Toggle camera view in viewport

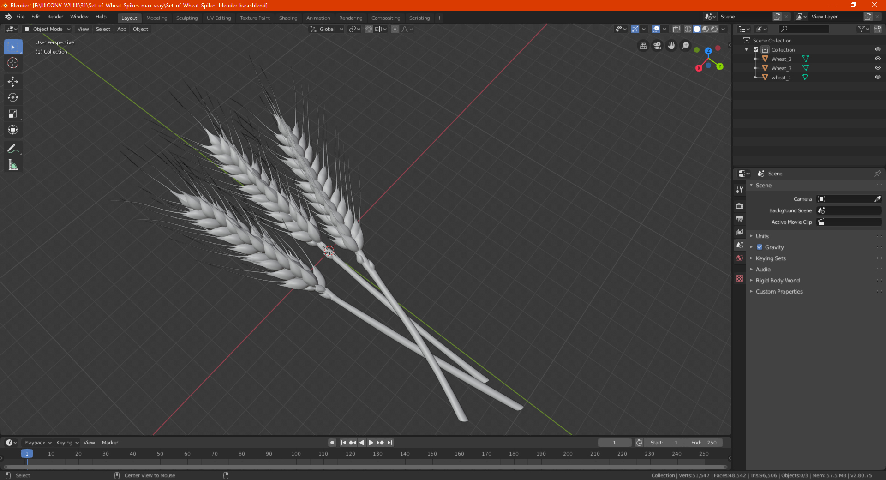[657, 46]
